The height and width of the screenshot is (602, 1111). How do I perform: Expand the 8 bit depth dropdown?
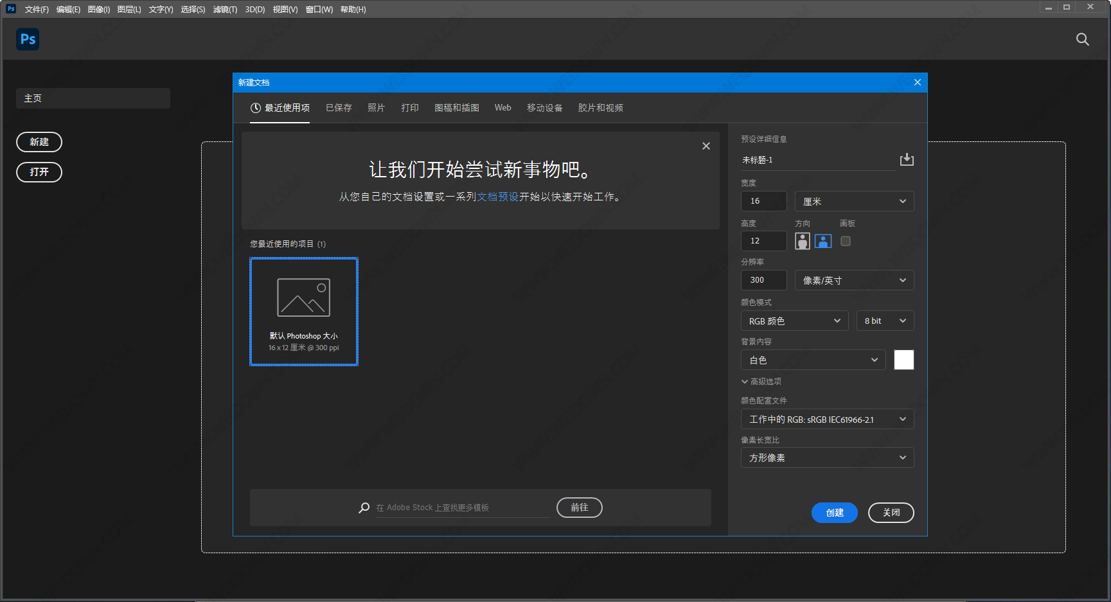885,321
